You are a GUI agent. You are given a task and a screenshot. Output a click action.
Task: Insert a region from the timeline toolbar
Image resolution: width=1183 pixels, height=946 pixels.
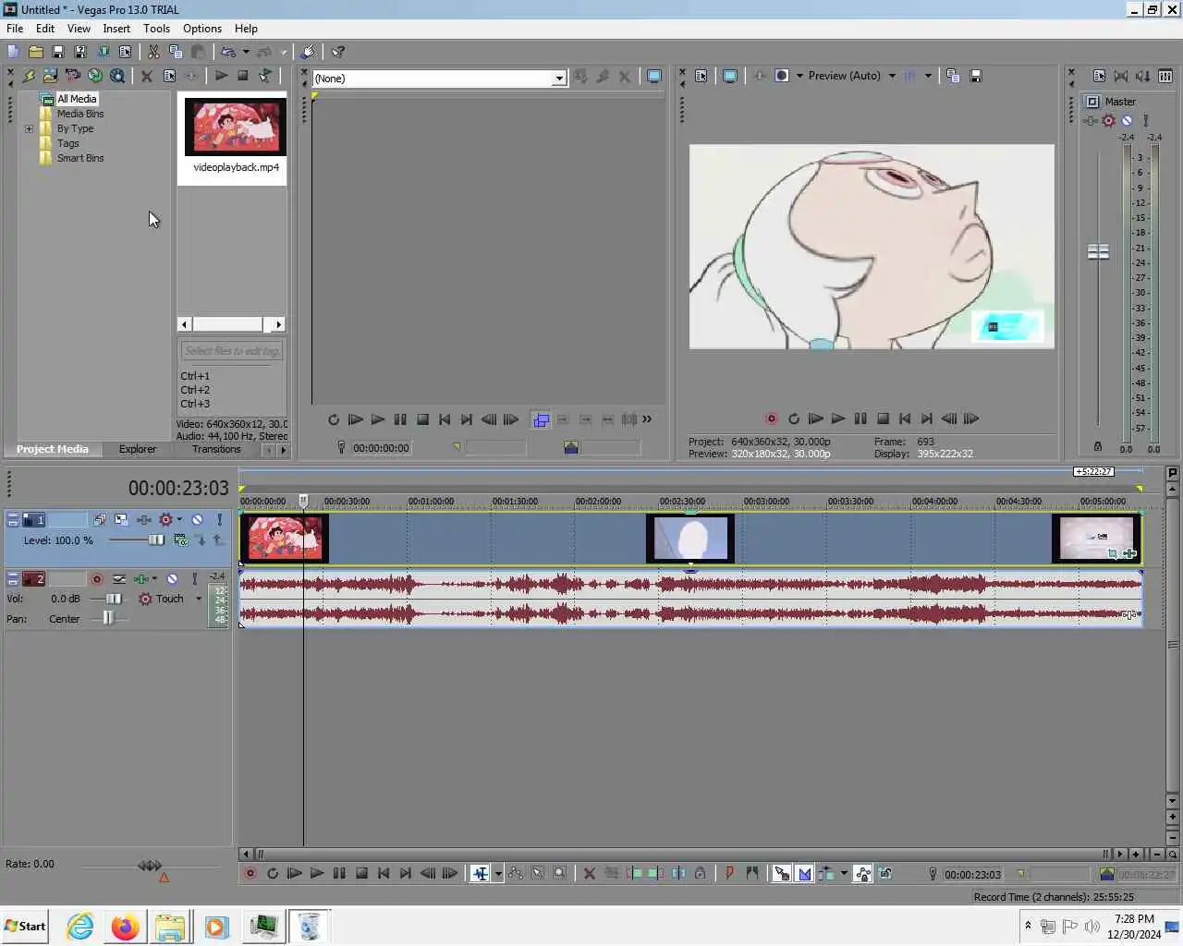[752, 873]
